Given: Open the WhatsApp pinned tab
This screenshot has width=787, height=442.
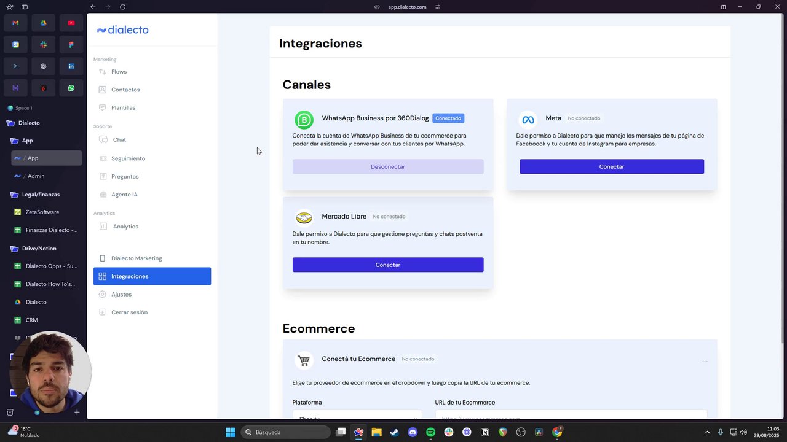Looking at the screenshot, I should pyautogui.click(x=71, y=88).
